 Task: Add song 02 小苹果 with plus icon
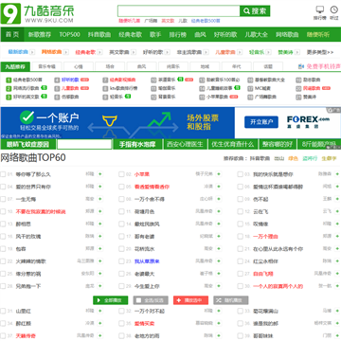(x=219, y=174)
